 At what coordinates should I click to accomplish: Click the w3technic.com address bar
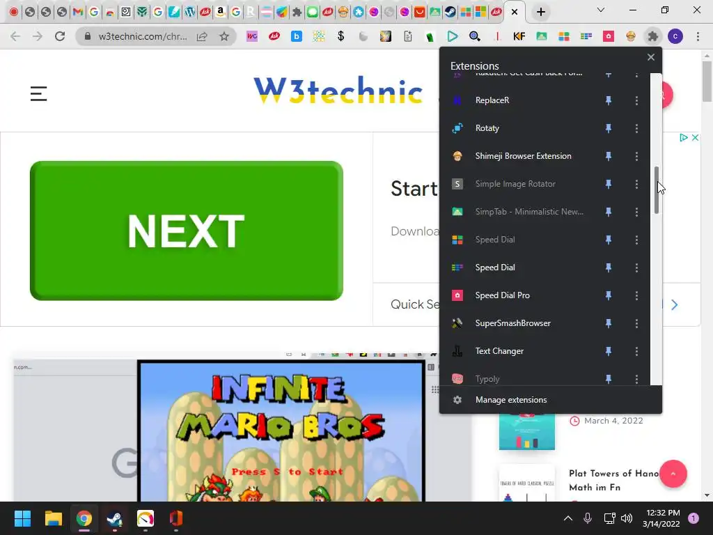click(x=142, y=36)
